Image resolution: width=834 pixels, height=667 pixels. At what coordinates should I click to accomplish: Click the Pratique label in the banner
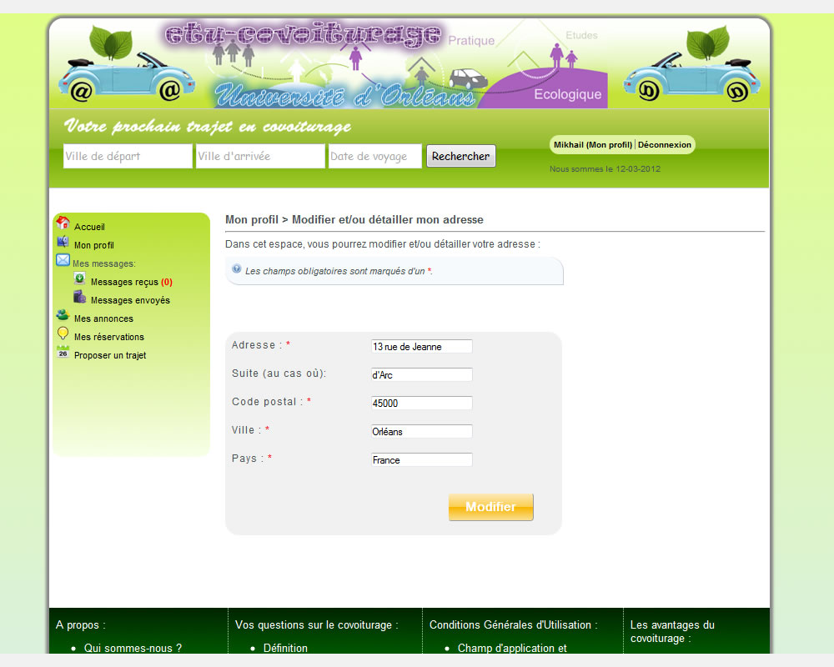pyautogui.click(x=471, y=41)
